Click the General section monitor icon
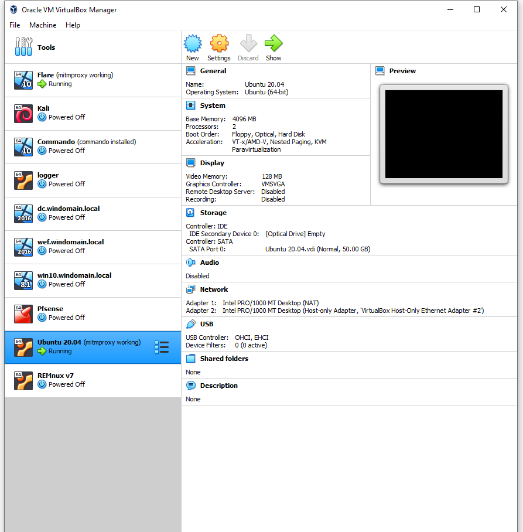 tap(190, 71)
